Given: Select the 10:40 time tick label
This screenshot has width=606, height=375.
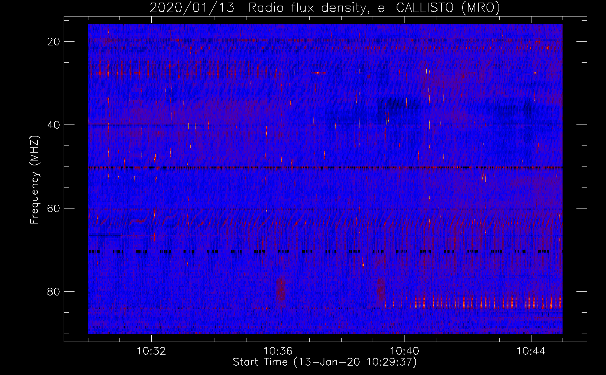Looking at the screenshot, I should [404, 351].
